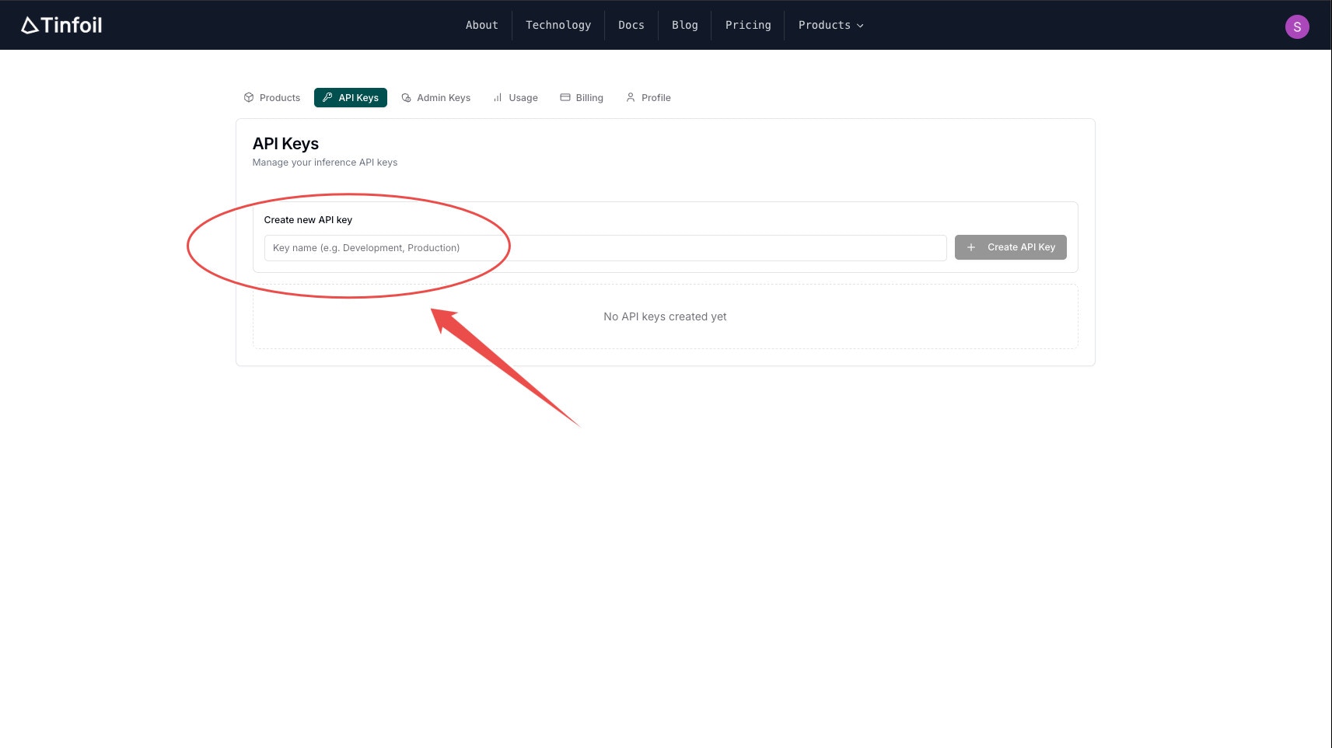Click the Create API Key button
This screenshot has width=1332, height=748.
click(1010, 247)
